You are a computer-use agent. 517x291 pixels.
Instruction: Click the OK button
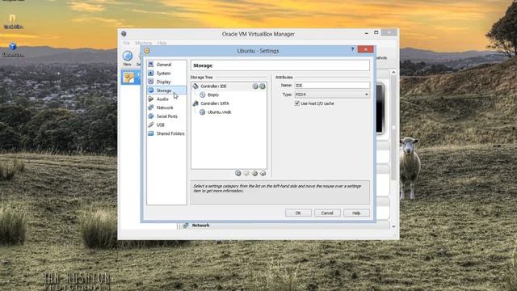(x=298, y=213)
